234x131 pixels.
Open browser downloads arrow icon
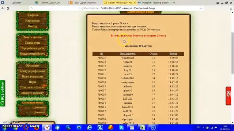[x=231, y=8]
